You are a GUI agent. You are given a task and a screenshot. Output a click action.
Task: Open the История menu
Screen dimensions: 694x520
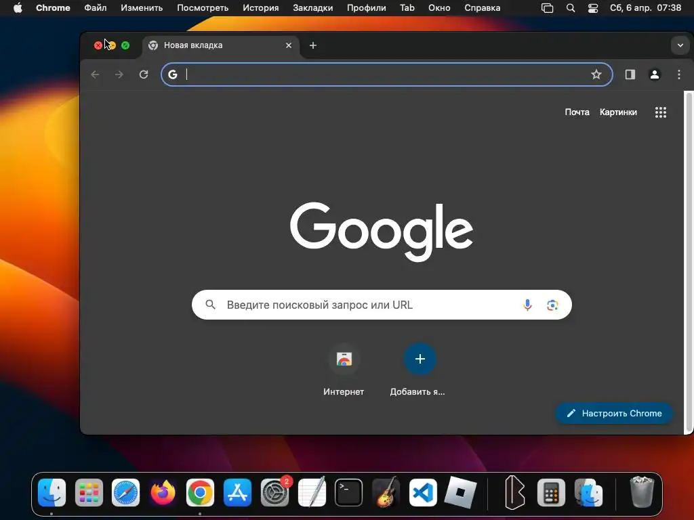261,8
